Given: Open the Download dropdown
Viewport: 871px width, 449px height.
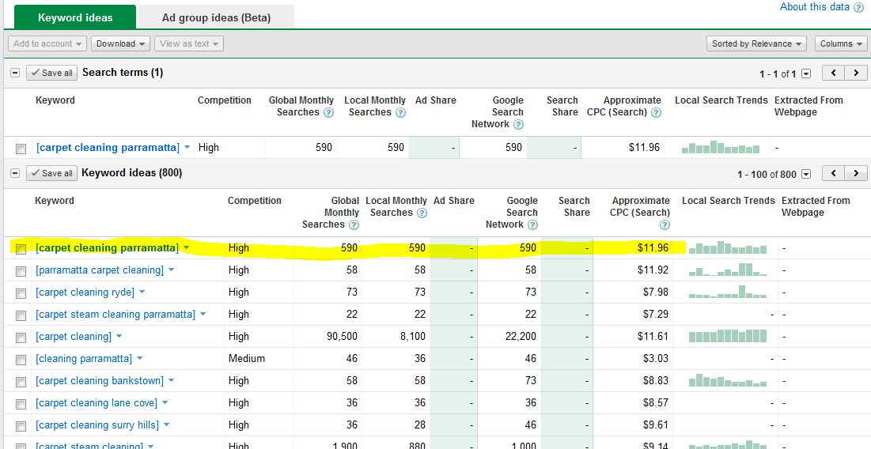Looking at the screenshot, I should click(120, 43).
